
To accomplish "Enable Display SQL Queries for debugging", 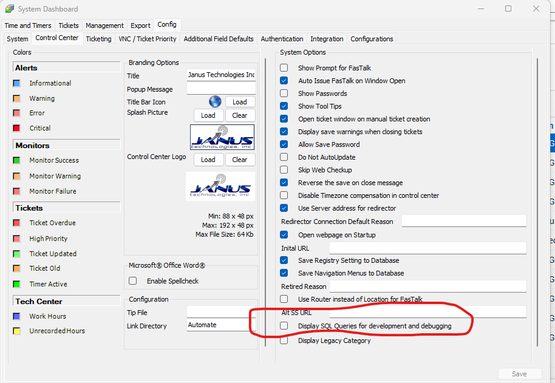I will 284,326.
